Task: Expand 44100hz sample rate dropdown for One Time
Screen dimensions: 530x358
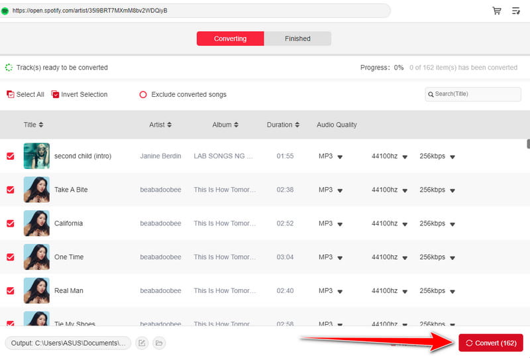Action: [x=403, y=258]
